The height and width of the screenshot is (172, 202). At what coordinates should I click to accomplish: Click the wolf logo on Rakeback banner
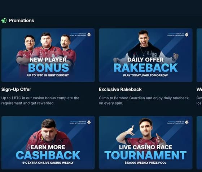click(x=187, y=35)
